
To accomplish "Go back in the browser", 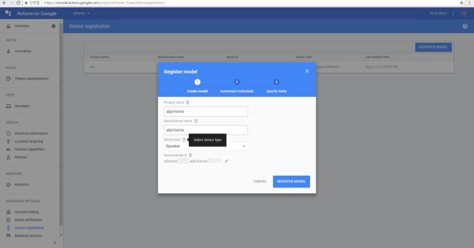I will [x=4, y=3].
